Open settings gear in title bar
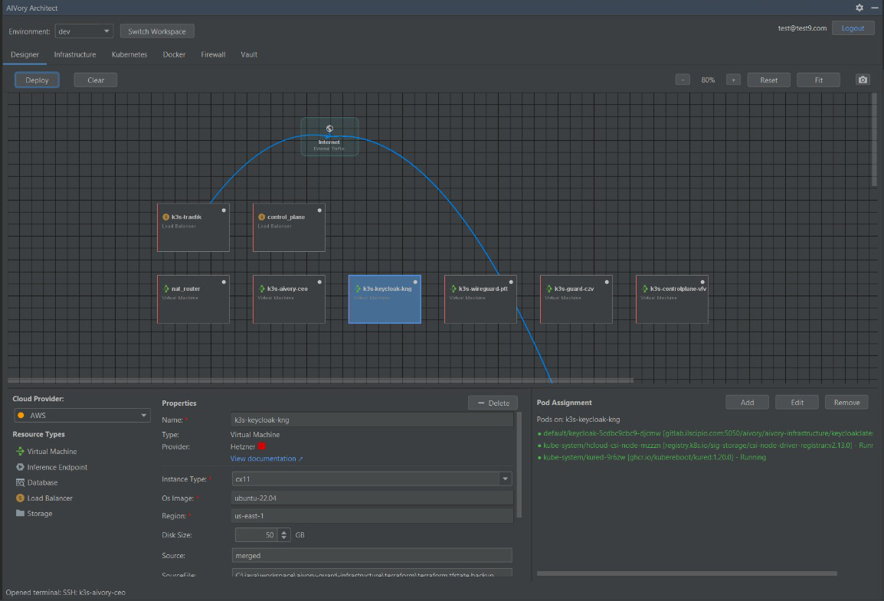This screenshot has width=884, height=601. tap(859, 8)
